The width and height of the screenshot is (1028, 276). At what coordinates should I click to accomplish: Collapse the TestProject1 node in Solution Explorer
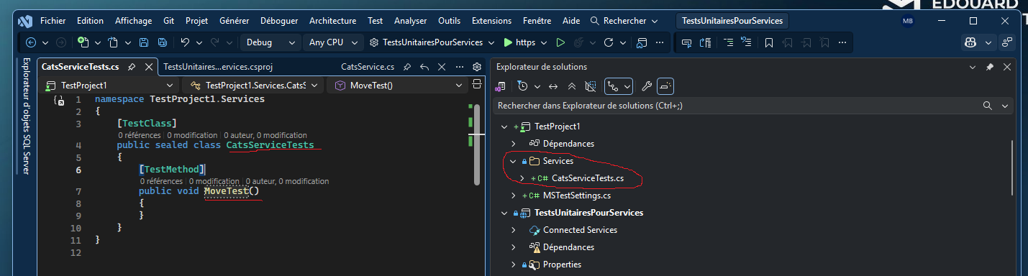coord(504,126)
